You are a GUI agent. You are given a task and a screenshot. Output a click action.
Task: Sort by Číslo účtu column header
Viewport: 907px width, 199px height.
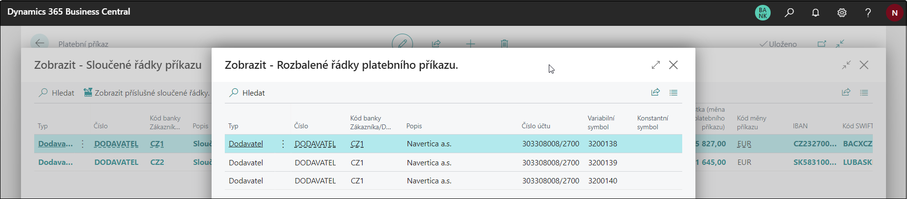(536, 126)
